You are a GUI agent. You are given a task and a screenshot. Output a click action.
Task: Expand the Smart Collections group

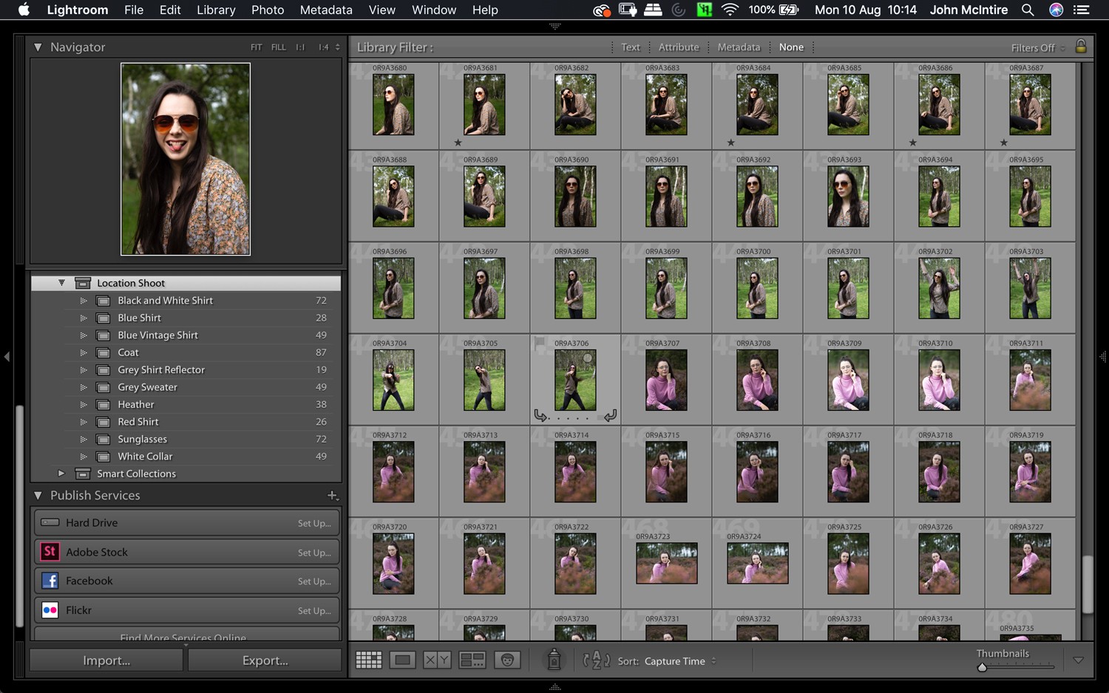(61, 474)
